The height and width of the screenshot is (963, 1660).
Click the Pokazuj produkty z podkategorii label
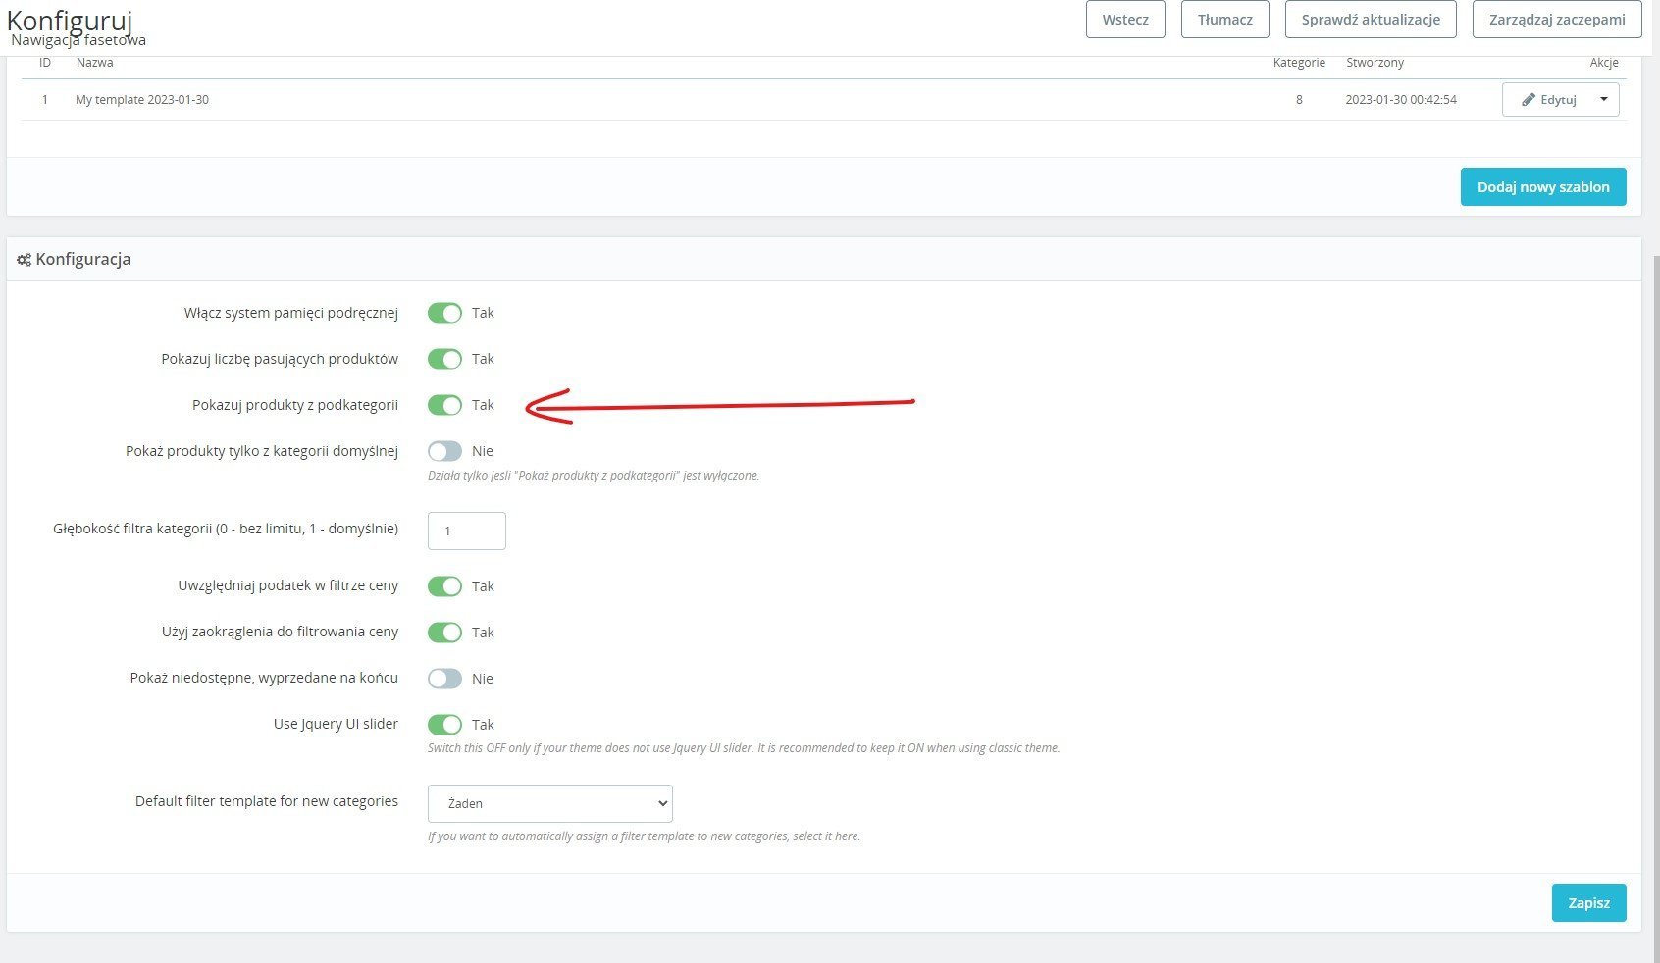[x=295, y=405]
